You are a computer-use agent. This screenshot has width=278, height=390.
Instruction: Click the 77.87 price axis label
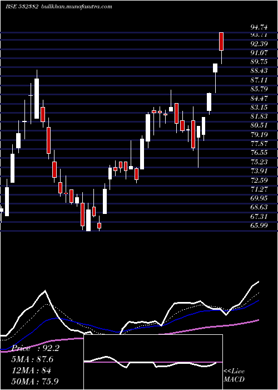point(259,144)
